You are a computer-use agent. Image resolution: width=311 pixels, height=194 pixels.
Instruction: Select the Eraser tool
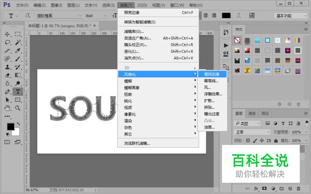click(x=7, y=75)
